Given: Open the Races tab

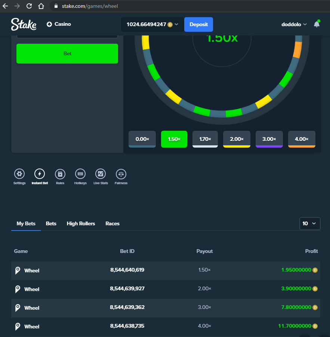Looking at the screenshot, I should [112, 223].
